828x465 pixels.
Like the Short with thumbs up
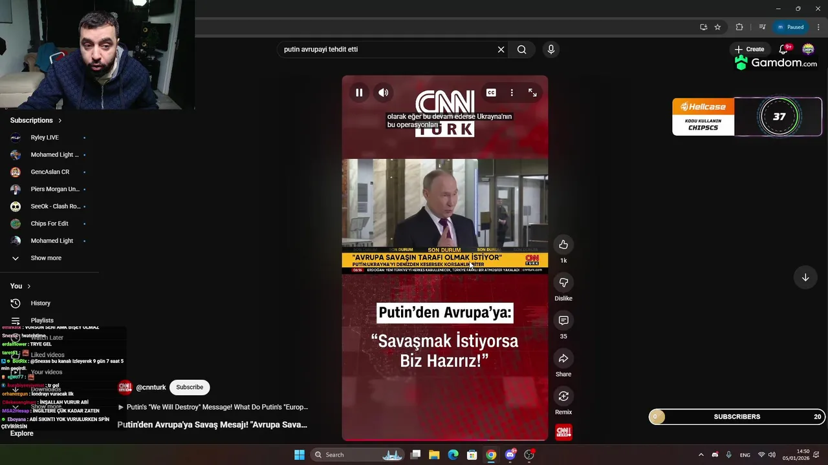[x=563, y=245]
